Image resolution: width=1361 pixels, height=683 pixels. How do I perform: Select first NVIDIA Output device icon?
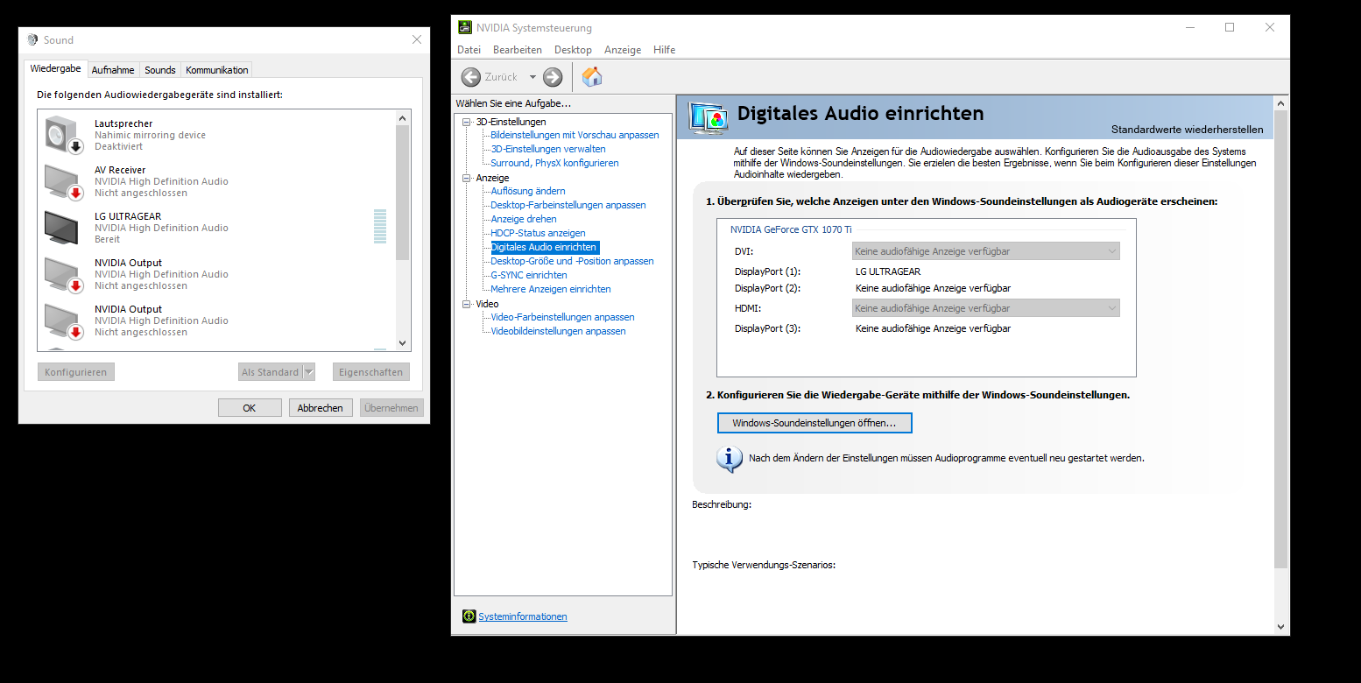click(x=63, y=274)
